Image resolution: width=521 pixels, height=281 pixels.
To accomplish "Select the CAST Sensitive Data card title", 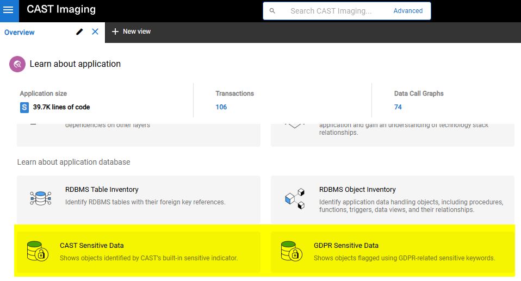I will (x=91, y=245).
